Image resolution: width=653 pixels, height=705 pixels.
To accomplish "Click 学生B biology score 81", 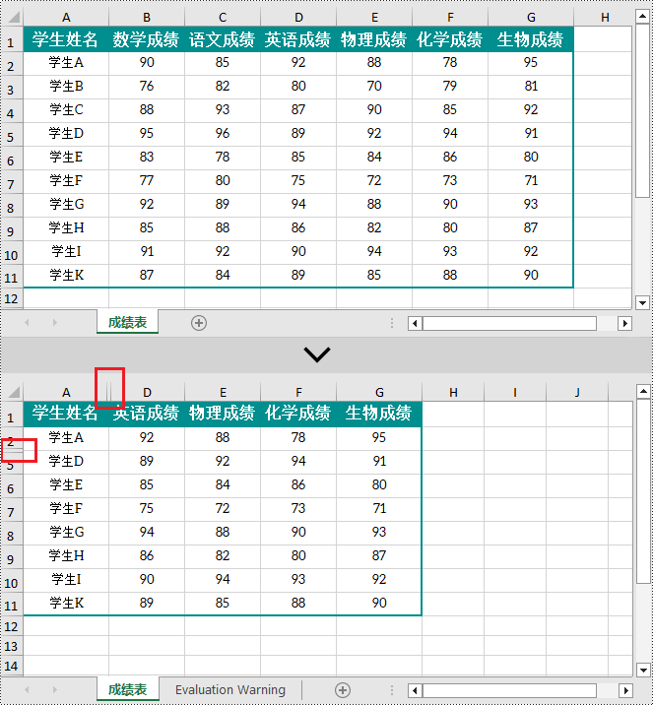I will (x=531, y=87).
